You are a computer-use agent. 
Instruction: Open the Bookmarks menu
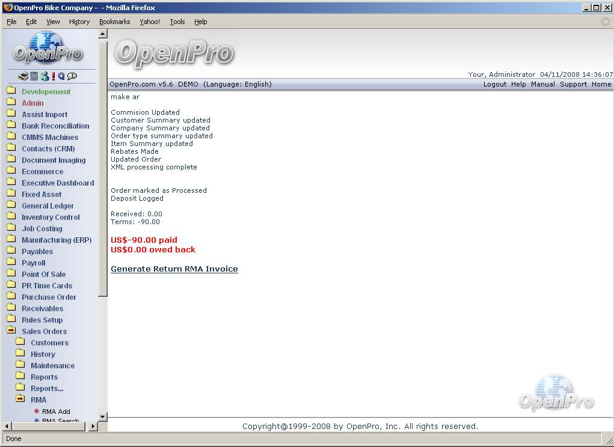click(114, 22)
